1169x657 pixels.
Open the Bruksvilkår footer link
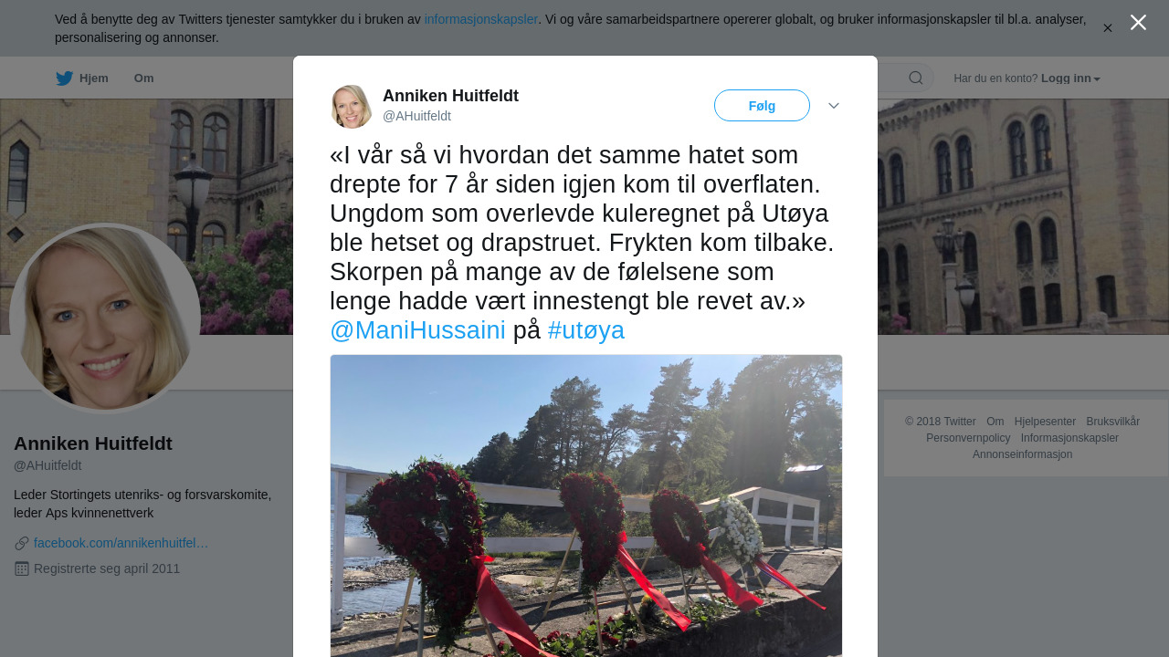pyautogui.click(x=1113, y=422)
